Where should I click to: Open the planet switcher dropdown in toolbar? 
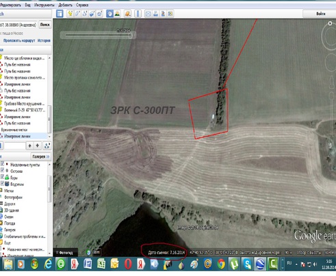click(127, 14)
